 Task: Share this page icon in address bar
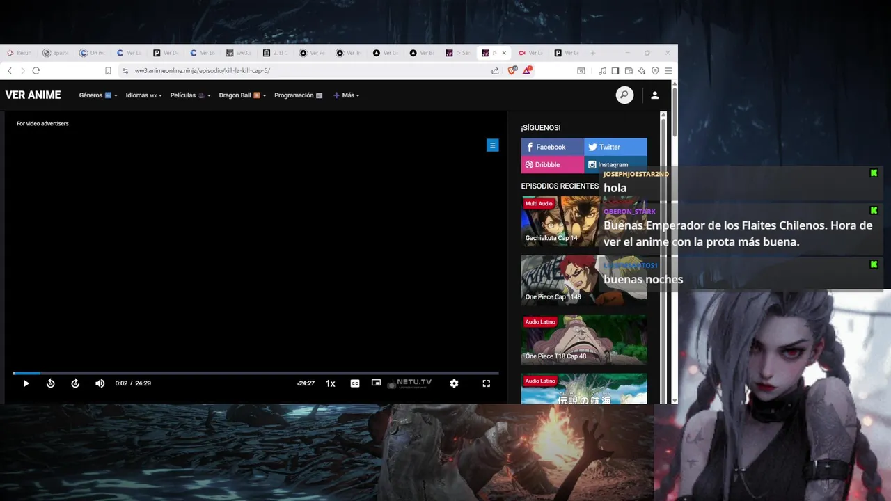pyautogui.click(x=495, y=70)
